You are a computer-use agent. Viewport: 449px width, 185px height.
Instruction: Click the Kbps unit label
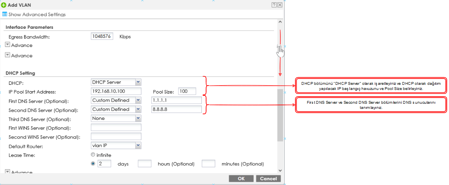tap(125, 37)
